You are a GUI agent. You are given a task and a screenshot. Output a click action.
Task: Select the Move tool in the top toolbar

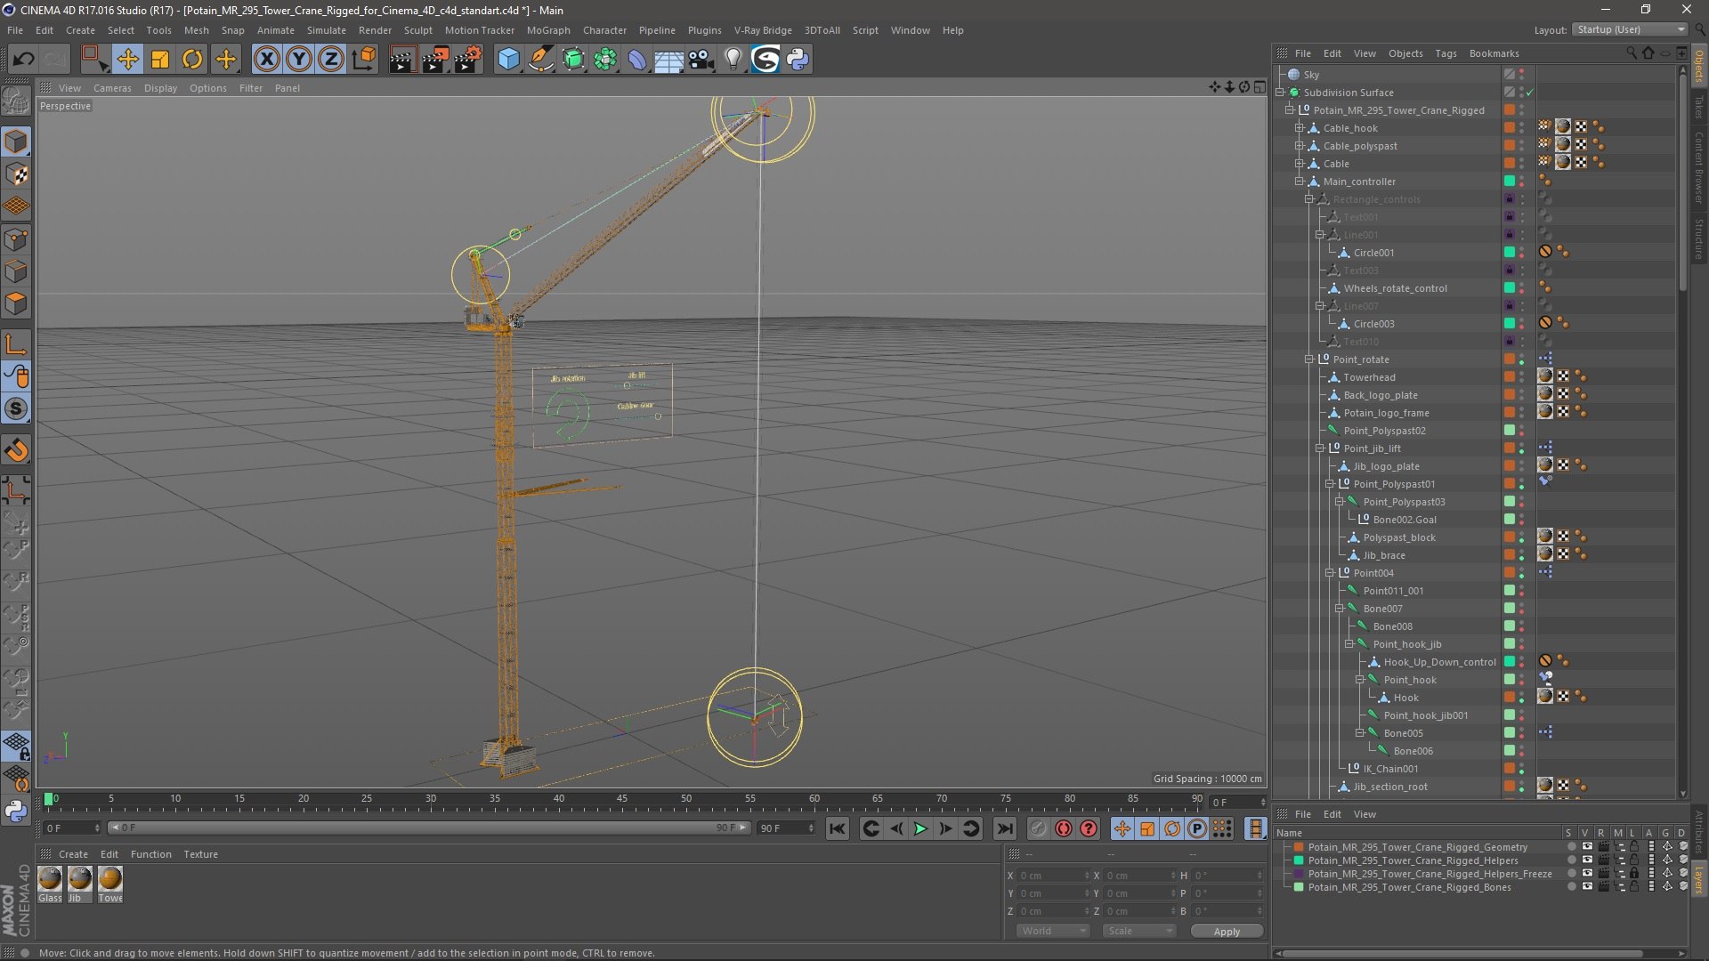coord(127,60)
